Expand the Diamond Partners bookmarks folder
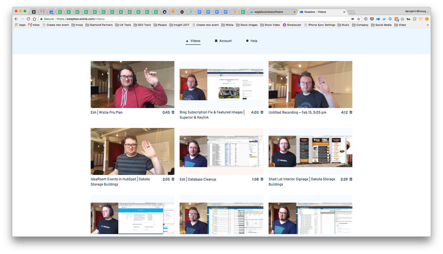Image resolution: width=443 pixels, height=254 pixels. point(99,25)
